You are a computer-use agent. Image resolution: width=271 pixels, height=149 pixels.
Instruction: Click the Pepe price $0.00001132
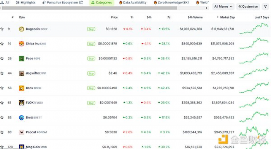[x=108, y=59]
